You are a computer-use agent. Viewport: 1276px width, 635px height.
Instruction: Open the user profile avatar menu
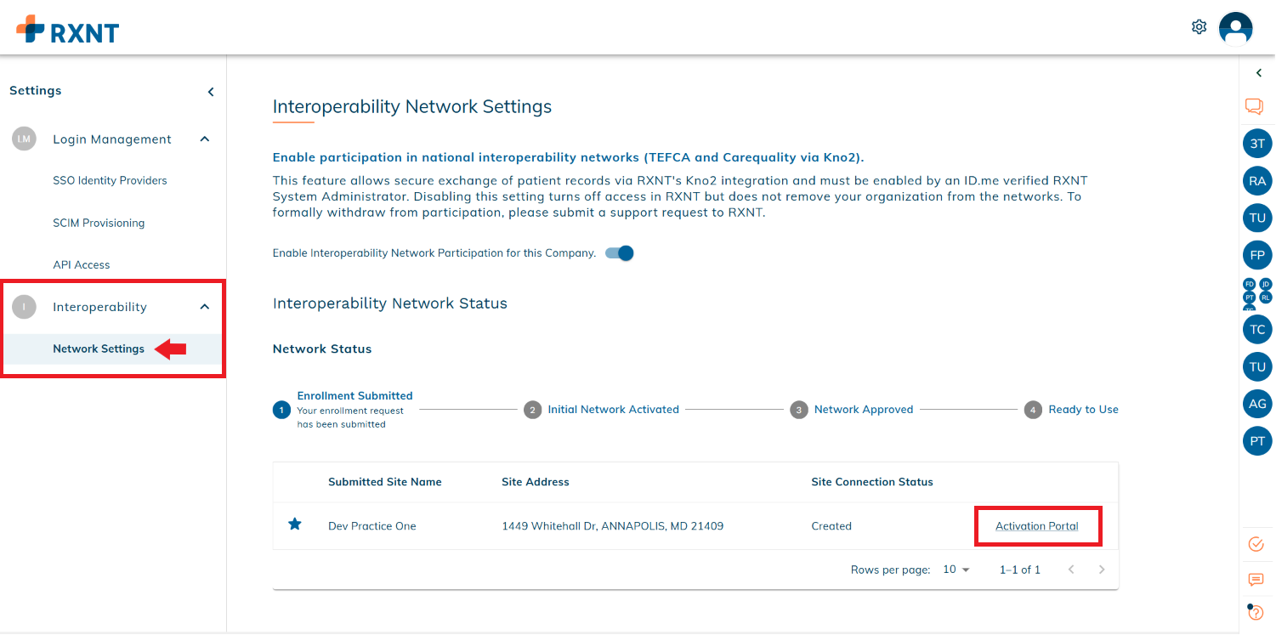click(1235, 28)
